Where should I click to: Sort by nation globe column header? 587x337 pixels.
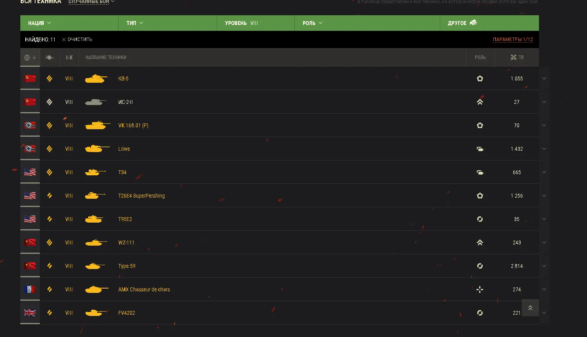pyautogui.click(x=30, y=57)
